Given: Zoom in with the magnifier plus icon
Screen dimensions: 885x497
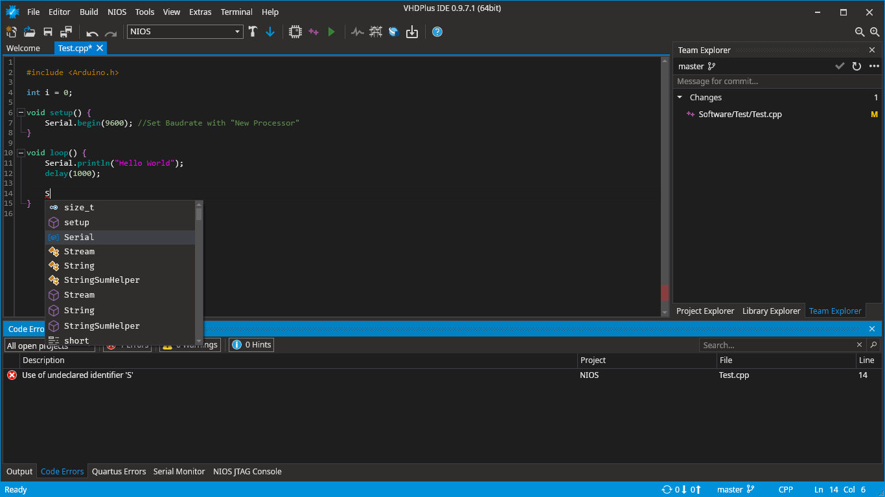Looking at the screenshot, I should [x=875, y=32].
